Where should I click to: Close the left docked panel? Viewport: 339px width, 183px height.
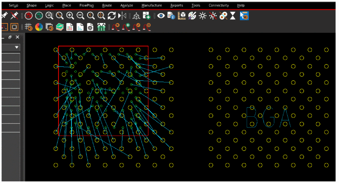point(18,37)
